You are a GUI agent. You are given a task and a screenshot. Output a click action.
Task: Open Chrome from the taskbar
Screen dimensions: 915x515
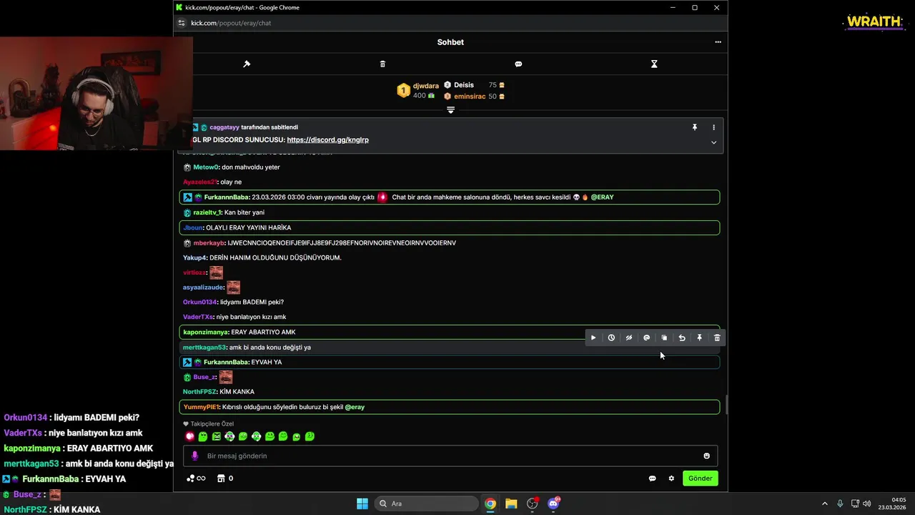(490, 504)
